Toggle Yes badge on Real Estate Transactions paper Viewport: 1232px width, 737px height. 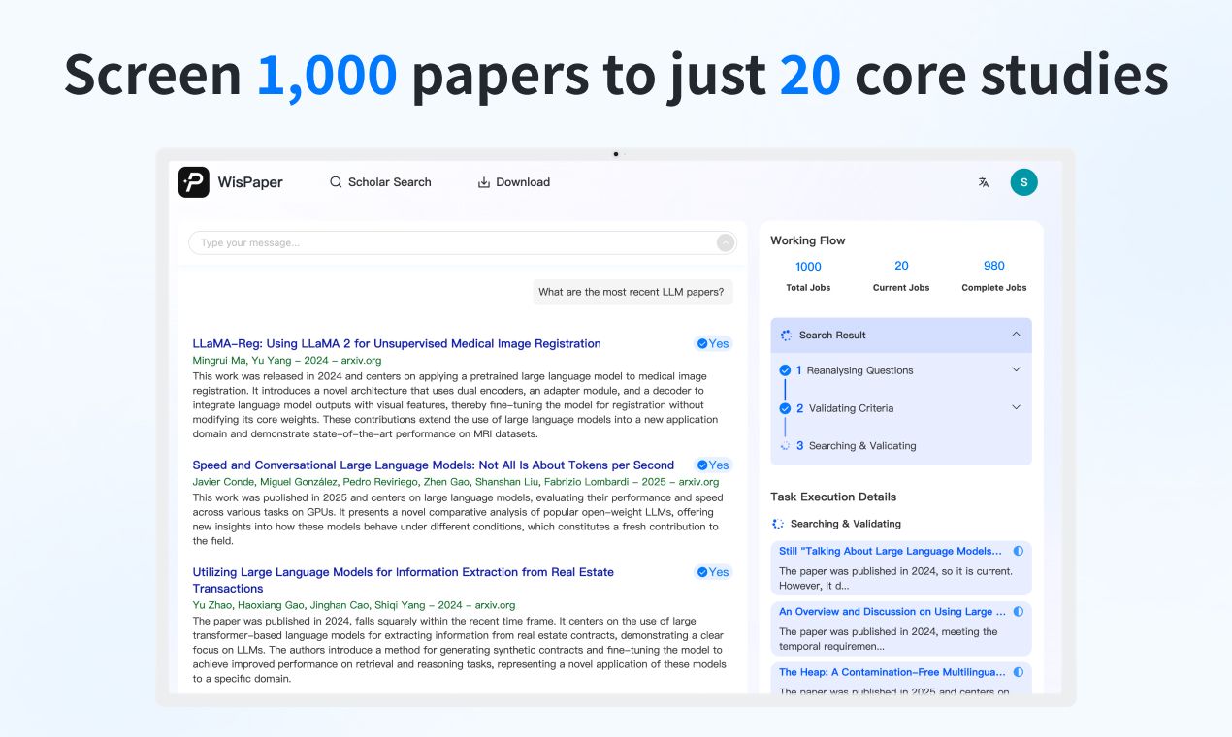(713, 572)
